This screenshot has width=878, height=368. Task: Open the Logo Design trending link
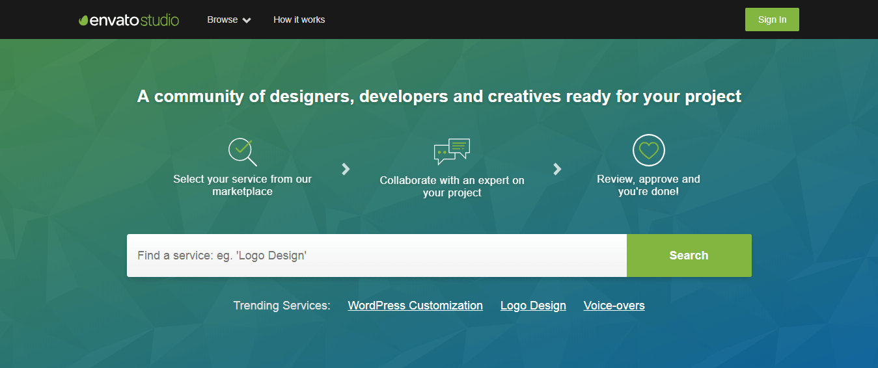tap(533, 306)
